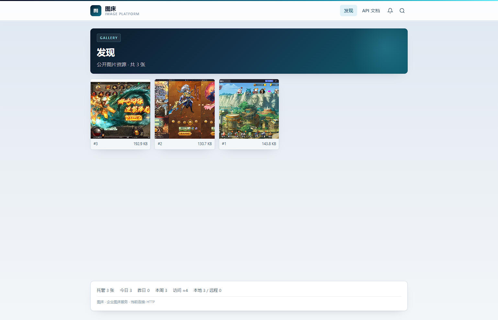
Task: Click the 192.9 KB size label
Action: click(x=141, y=144)
